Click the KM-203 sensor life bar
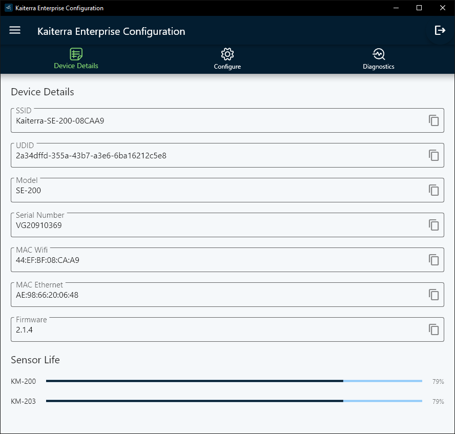The height and width of the screenshot is (434, 455). point(234,401)
